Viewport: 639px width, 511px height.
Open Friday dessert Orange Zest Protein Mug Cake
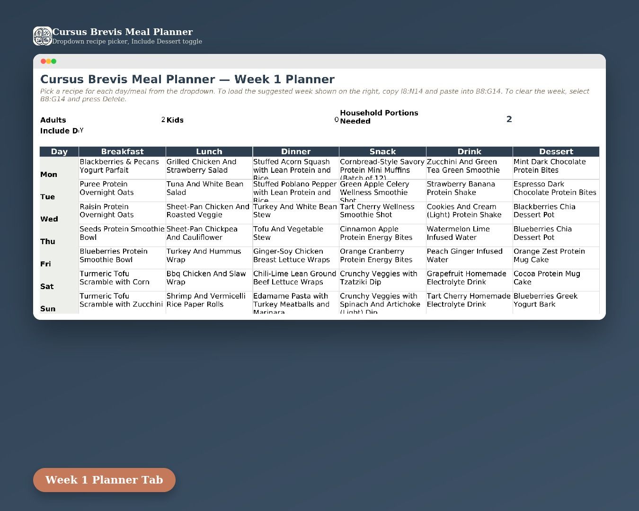pos(556,258)
